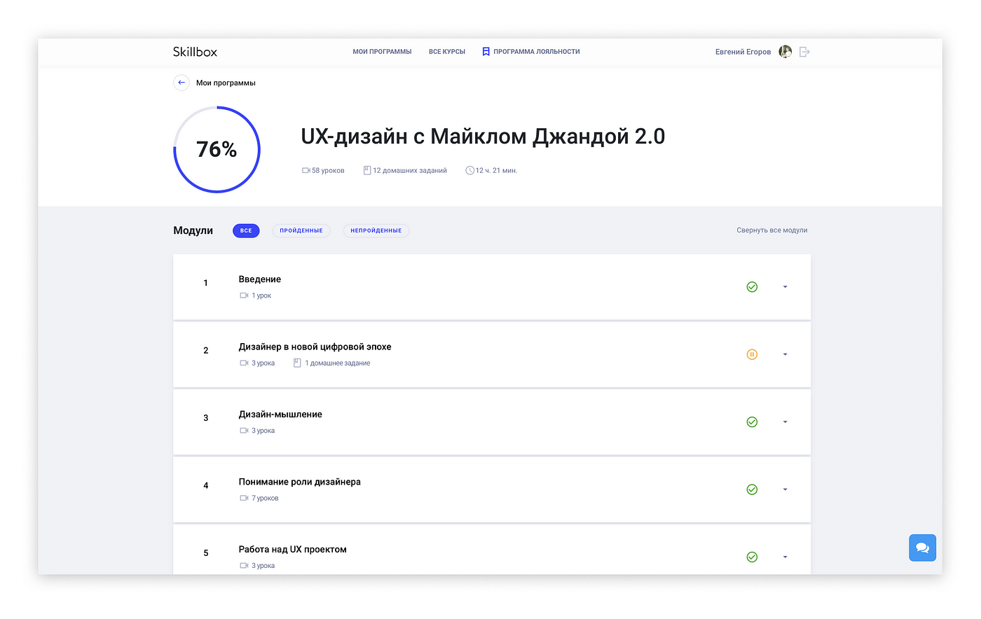
Task: Select the ВСЕ filter tab
Action: pyautogui.click(x=246, y=230)
